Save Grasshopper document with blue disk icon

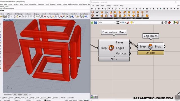[96, 22]
